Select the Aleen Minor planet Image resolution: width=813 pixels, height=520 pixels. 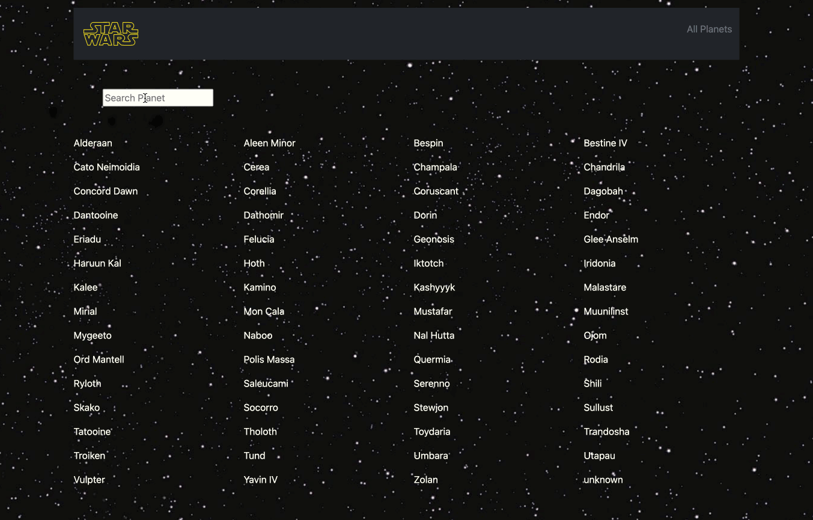pyautogui.click(x=269, y=143)
